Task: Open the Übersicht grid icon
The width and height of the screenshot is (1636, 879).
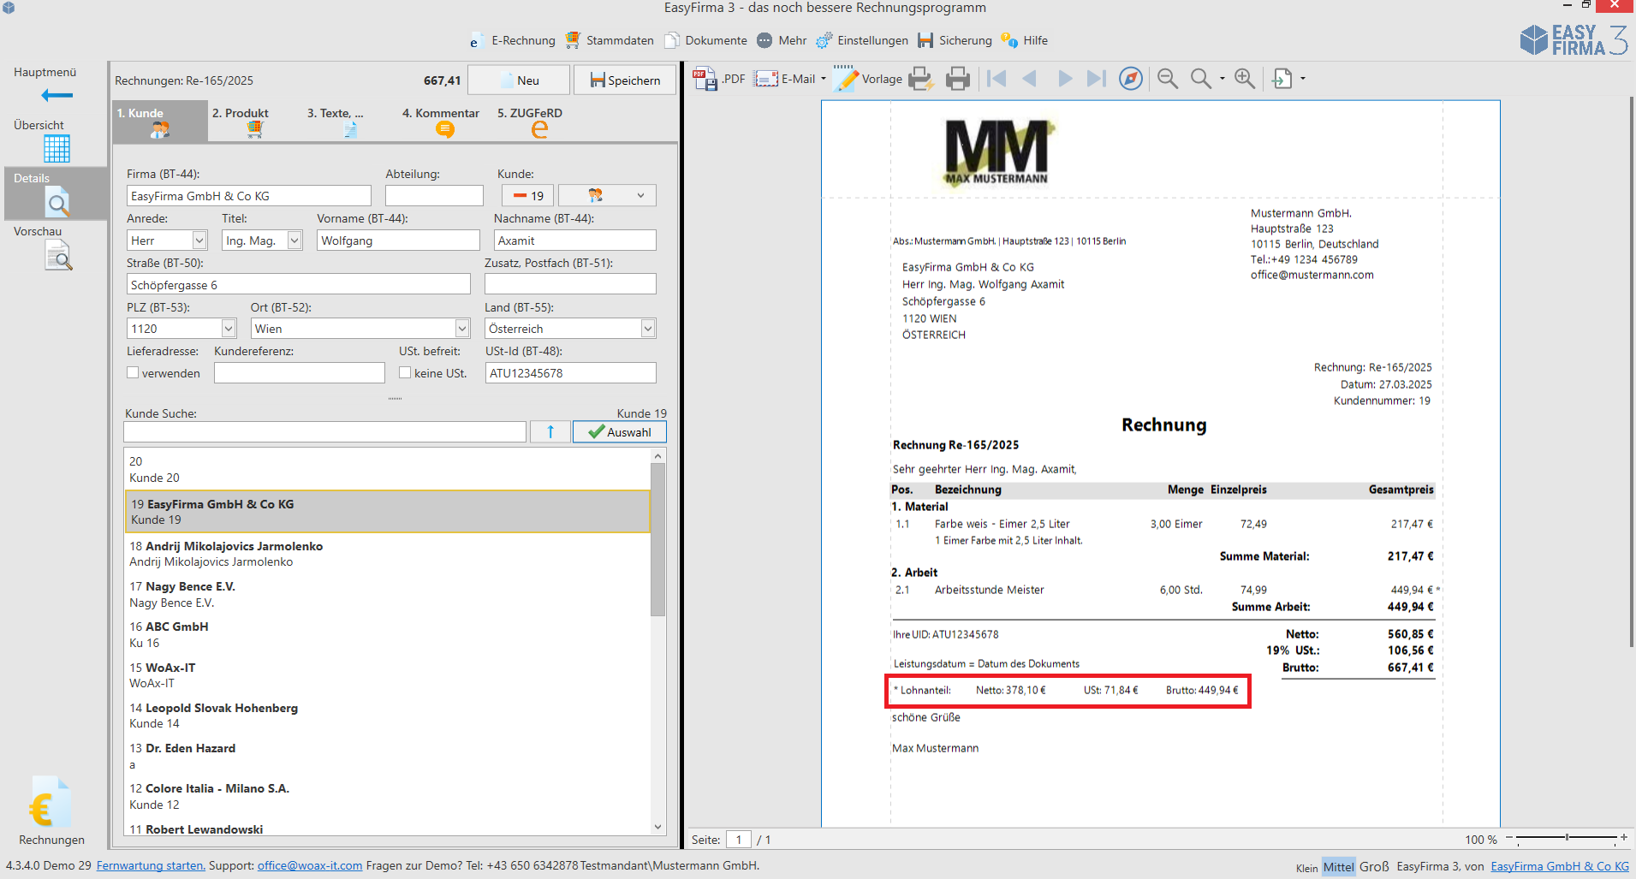Action: pyautogui.click(x=57, y=149)
